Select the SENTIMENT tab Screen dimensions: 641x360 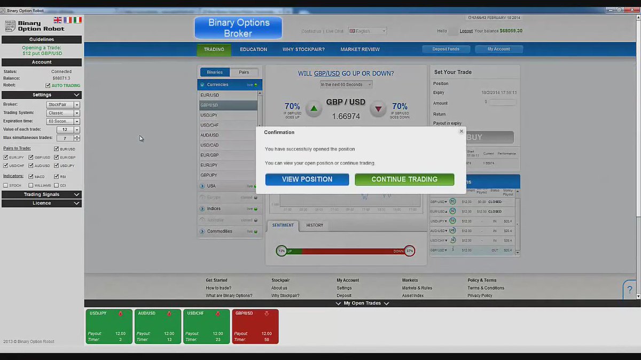[283, 226]
